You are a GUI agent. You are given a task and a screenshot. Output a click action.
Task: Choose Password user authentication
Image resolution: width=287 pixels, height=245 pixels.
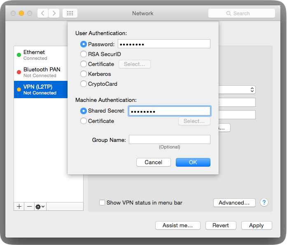pos(84,44)
